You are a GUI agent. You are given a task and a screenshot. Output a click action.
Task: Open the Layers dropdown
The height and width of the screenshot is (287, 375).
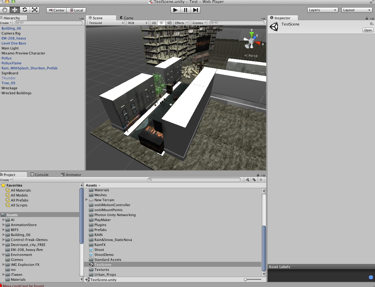[x=322, y=10]
